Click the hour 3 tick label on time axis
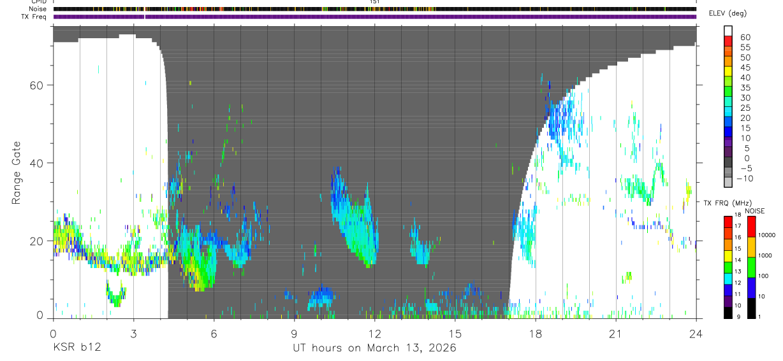Screen dimensions: 783x361 (133, 334)
